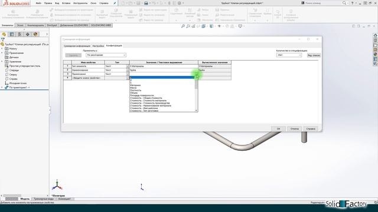378x212 pixels.
Task: Expand the По траектории1 feature node
Action: (2, 88)
